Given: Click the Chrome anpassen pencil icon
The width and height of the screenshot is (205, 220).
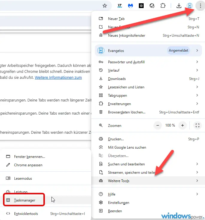Looking at the screenshot, I should pyautogui.click(x=8, y=165).
